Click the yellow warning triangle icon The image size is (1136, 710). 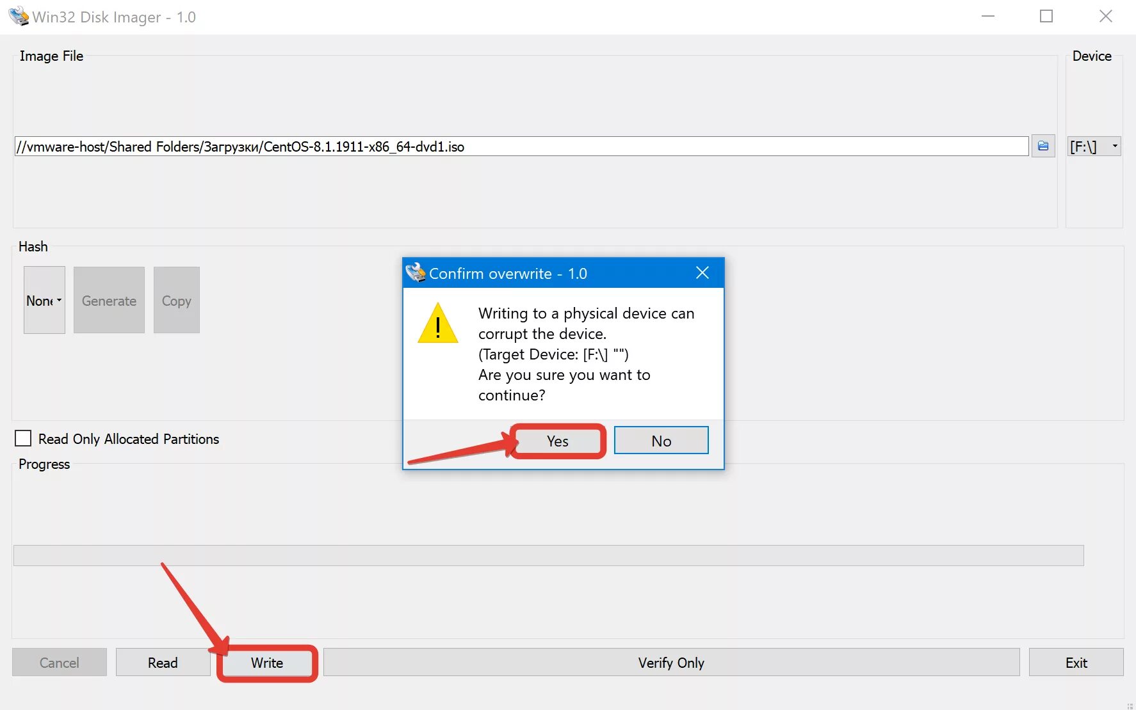tap(438, 324)
